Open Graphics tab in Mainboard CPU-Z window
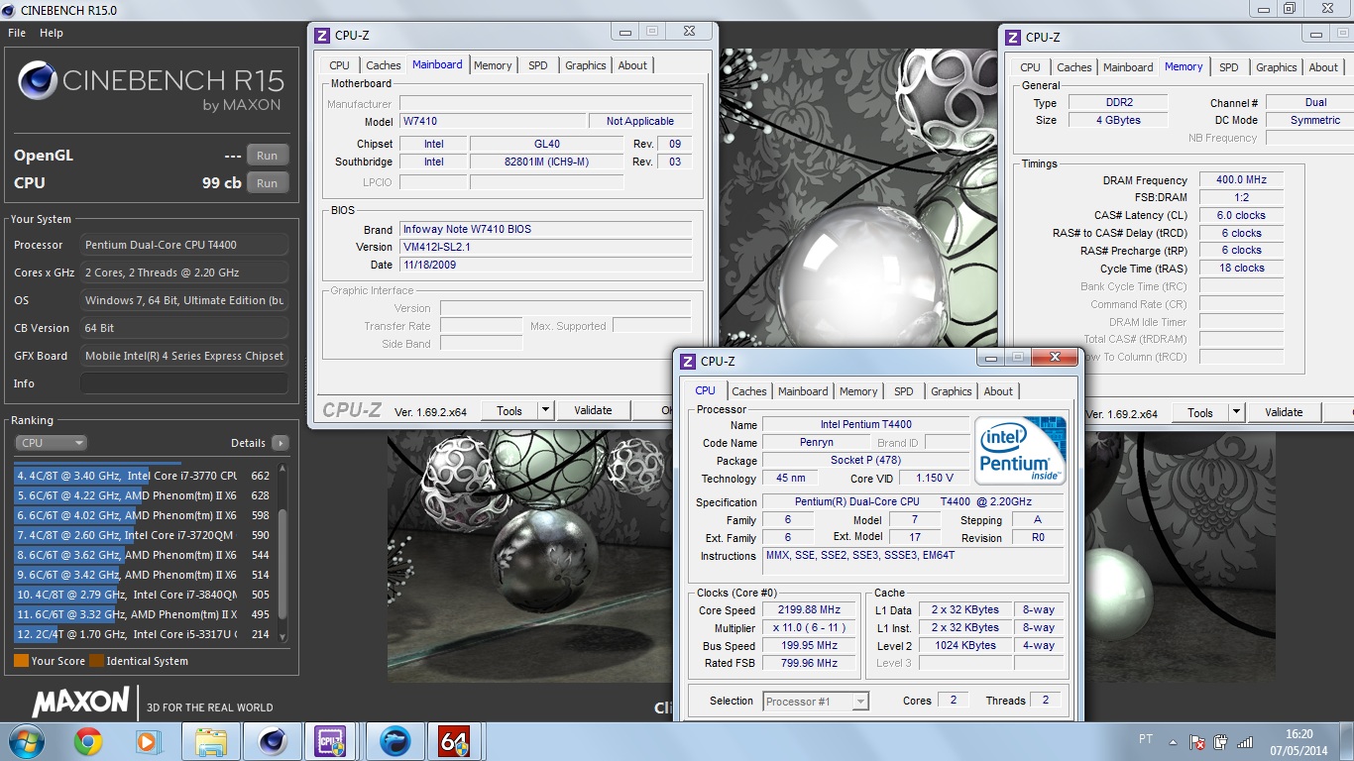The image size is (1354, 761). tap(586, 65)
